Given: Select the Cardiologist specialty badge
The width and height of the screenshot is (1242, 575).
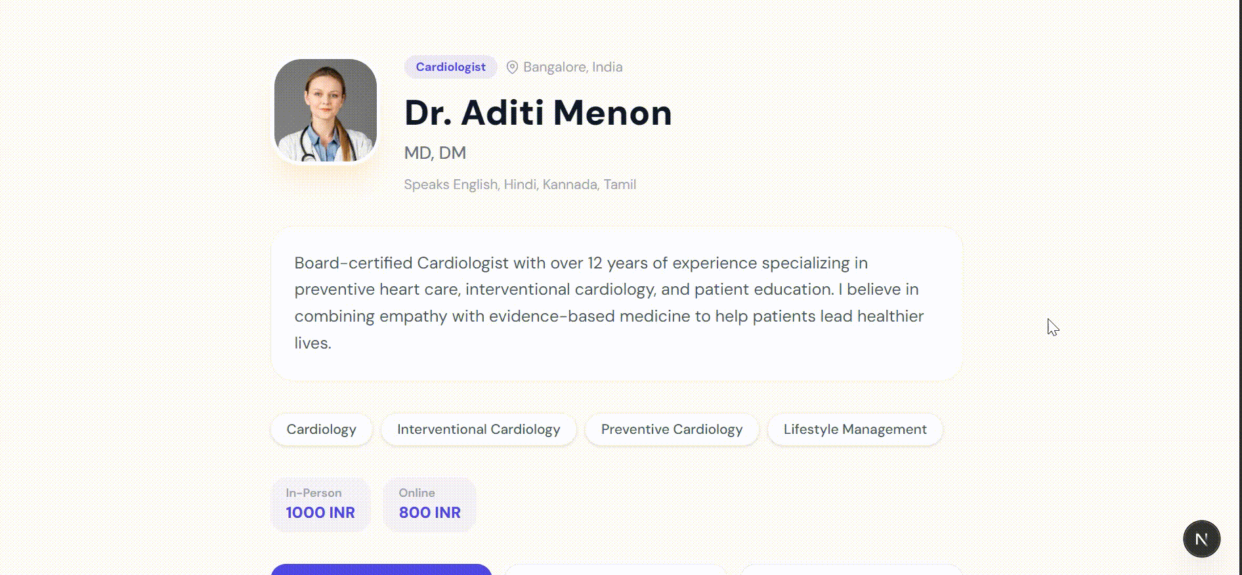Looking at the screenshot, I should (x=450, y=67).
